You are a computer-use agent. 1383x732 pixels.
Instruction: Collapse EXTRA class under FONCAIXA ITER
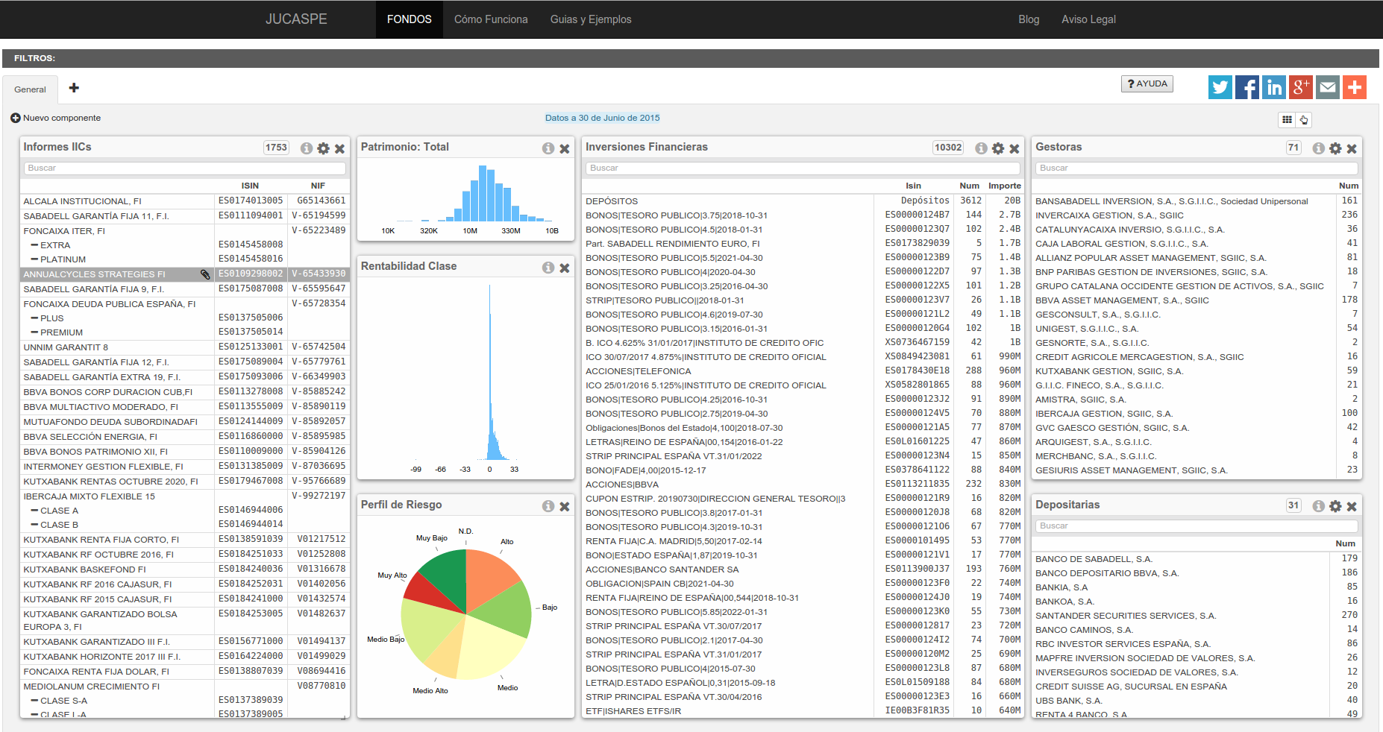click(x=34, y=245)
